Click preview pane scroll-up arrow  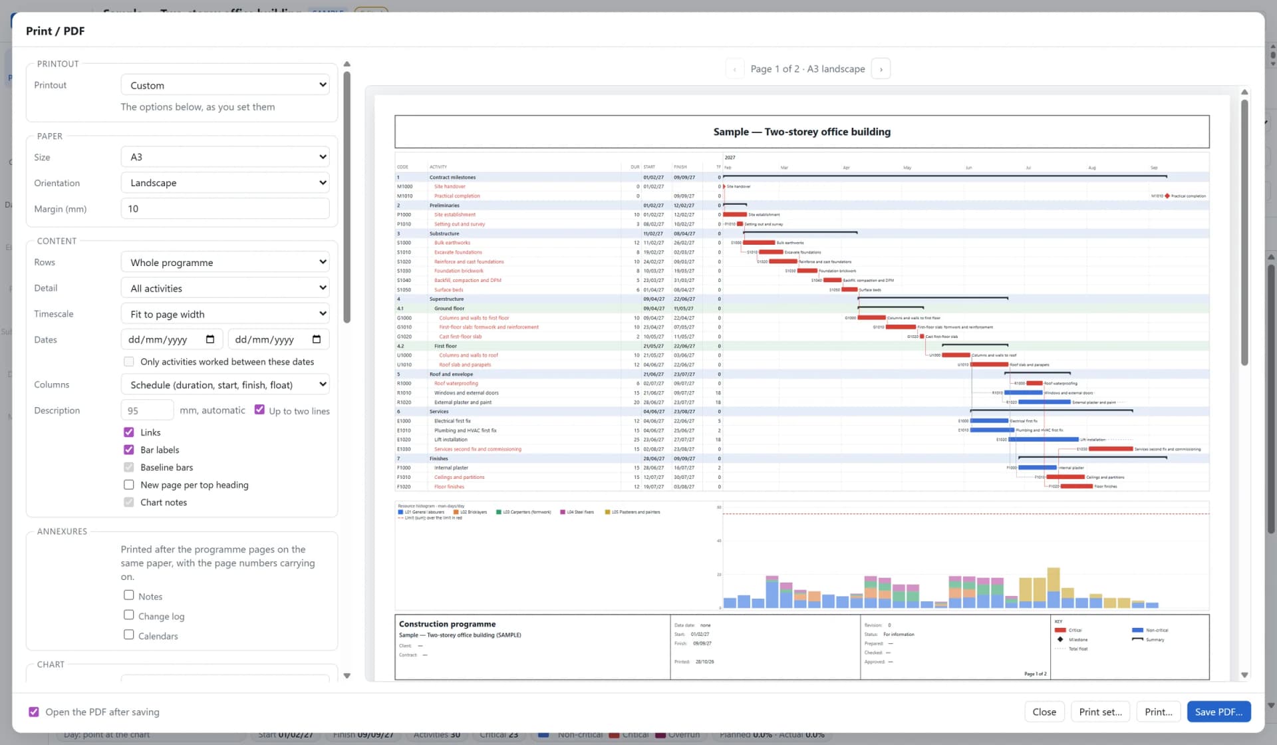pyautogui.click(x=1244, y=92)
